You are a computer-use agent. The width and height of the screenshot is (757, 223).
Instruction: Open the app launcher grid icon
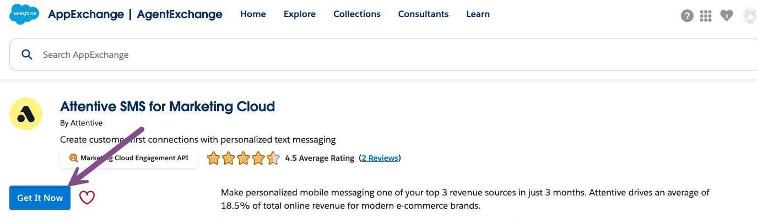tap(706, 16)
